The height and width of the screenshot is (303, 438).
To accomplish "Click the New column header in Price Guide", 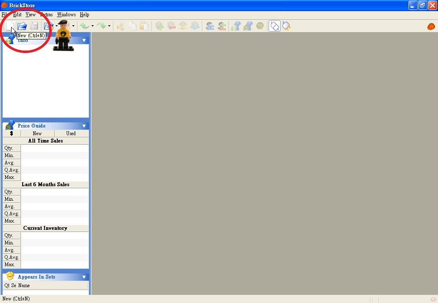I will (x=38, y=134).
